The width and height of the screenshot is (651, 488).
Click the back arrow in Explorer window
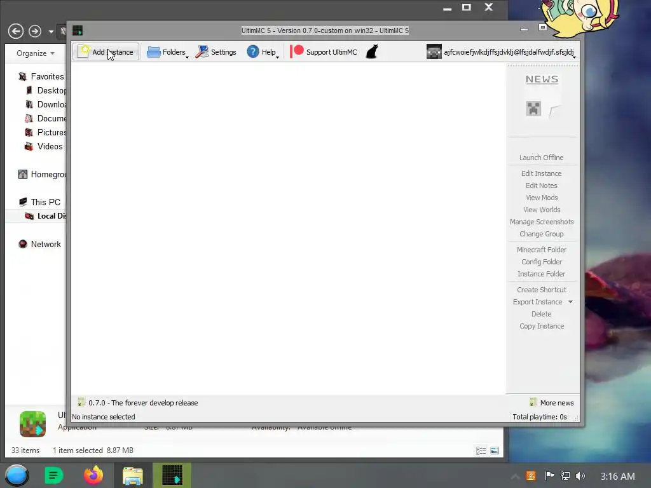click(16, 31)
